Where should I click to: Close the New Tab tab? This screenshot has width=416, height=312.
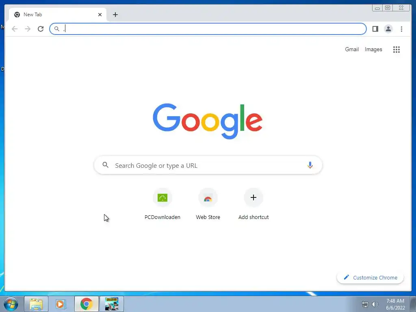100,15
